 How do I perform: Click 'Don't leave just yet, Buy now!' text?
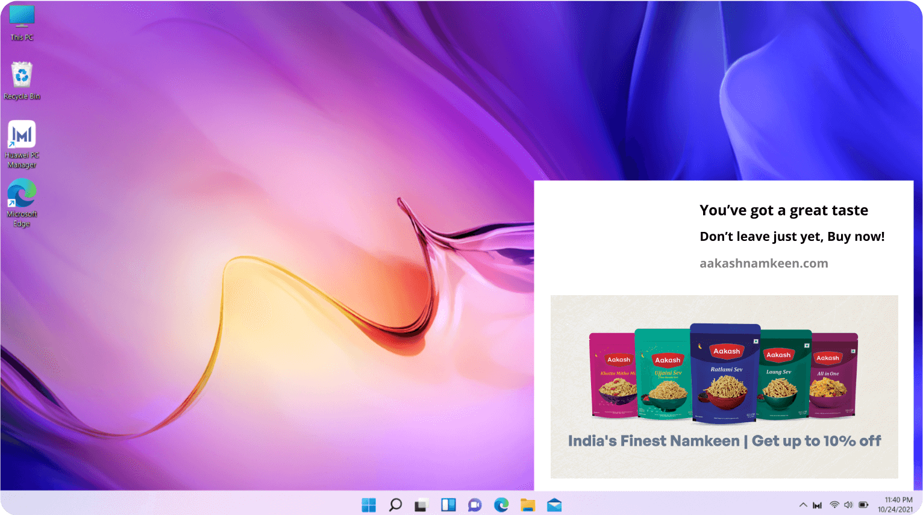[792, 237]
